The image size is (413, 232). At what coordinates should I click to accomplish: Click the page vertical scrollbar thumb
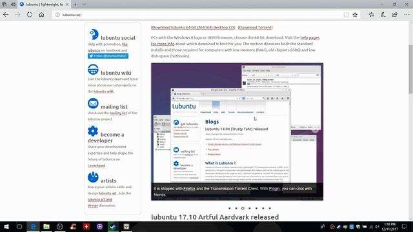point(410,69)
